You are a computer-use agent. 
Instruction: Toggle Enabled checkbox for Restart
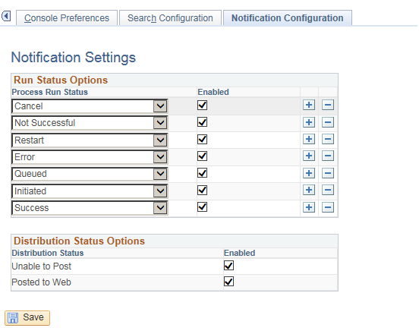coord(202,139)
